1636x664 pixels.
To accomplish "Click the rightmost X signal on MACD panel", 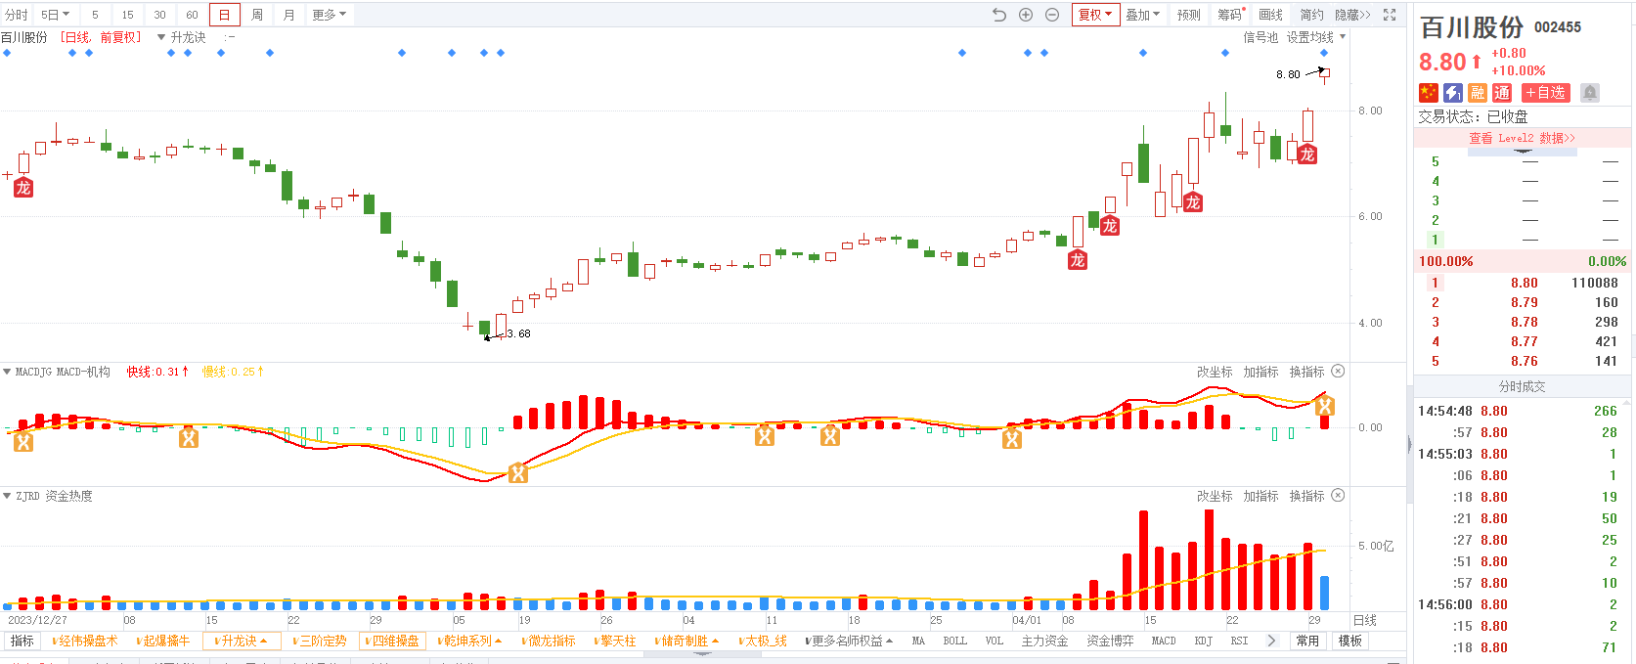I will [1324, 406].
